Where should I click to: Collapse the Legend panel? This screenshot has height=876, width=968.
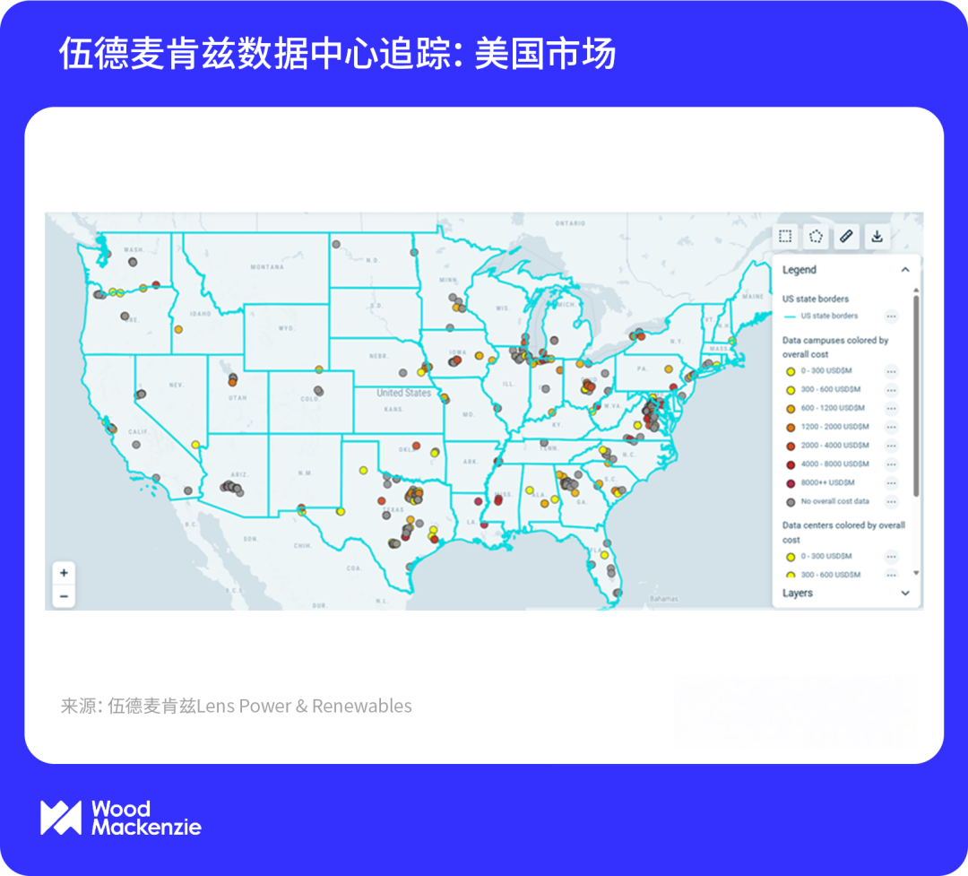pyautogui.click(x=905, y=270)
